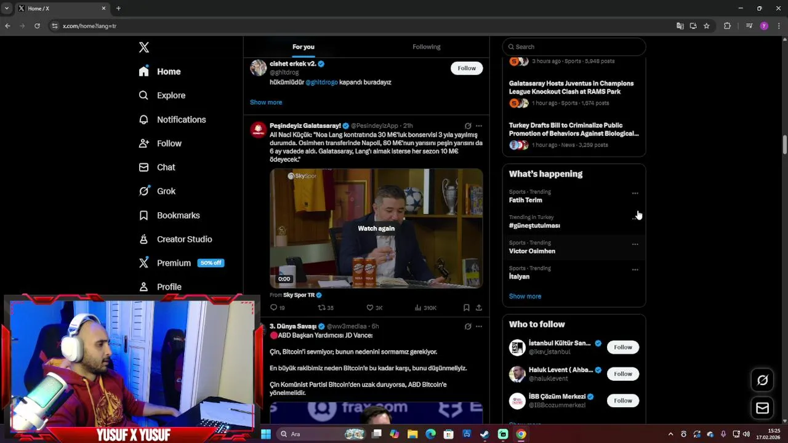Like the Peşindeyiz Galatasaray post

tap(374, 308)
